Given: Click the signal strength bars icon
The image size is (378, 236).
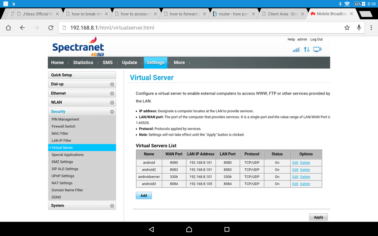Looking at the screenshot, I should point(296,50).
